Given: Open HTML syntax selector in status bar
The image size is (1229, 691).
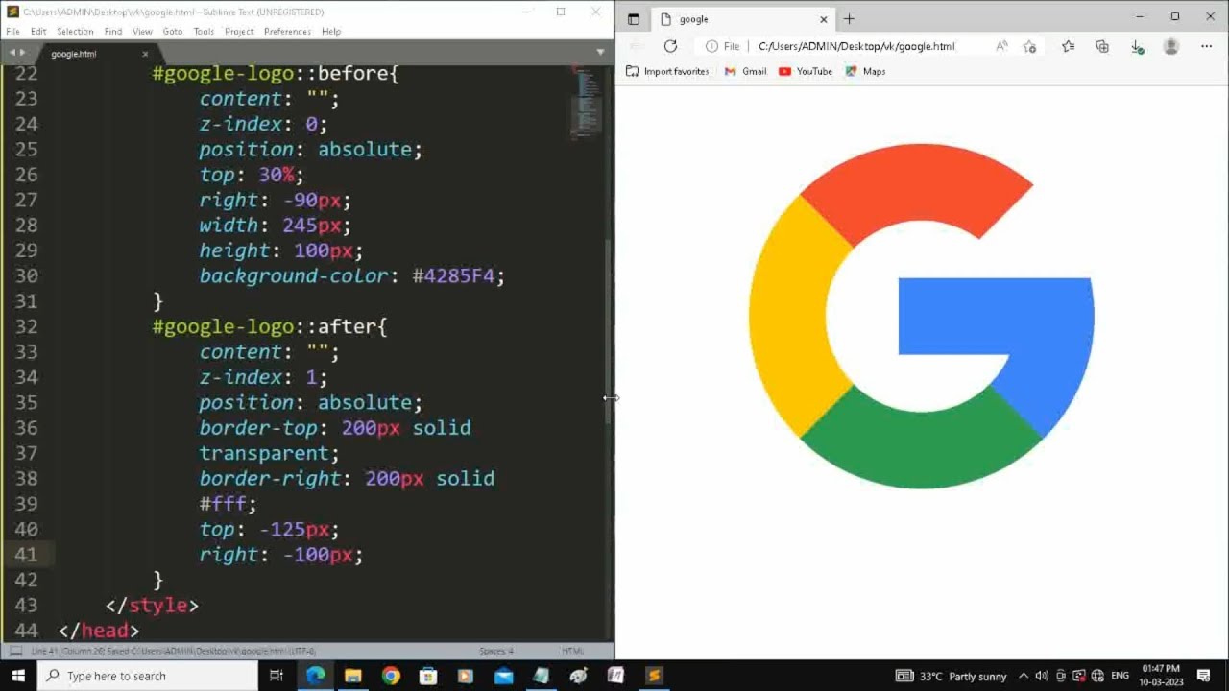Looking at the screenshot, I should (x=572, y=651).
